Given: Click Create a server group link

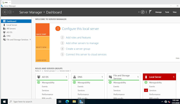Looking at the screenshot, I should (78, 49).
